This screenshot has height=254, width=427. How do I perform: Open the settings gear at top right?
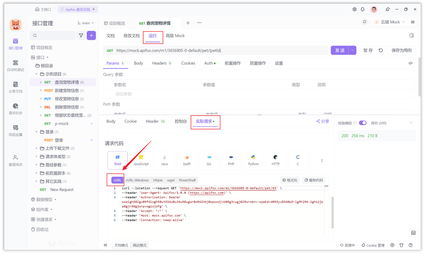pos(354,9)
